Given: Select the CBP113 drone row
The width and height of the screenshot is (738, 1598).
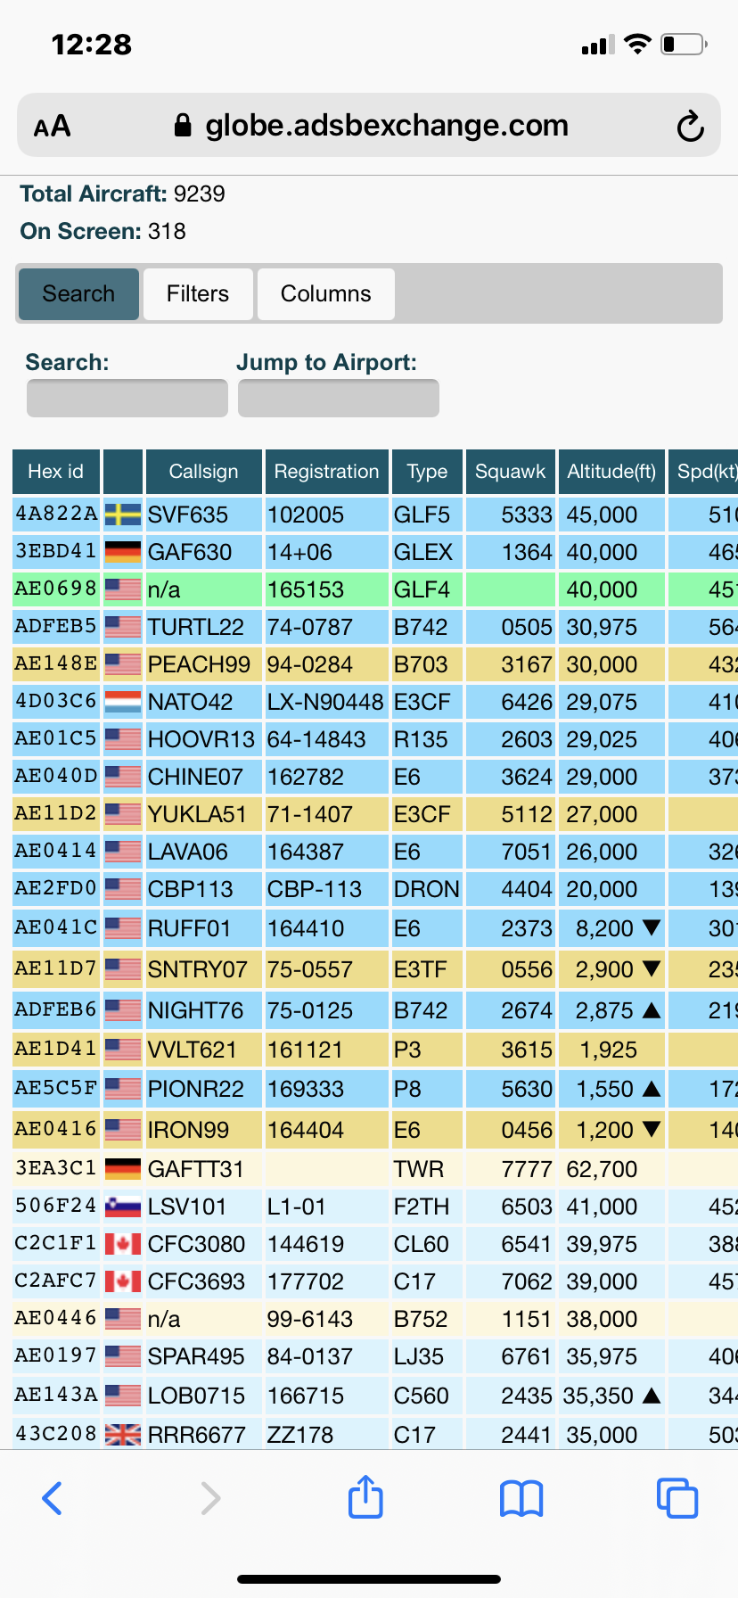Looking at the screenshot, I should pyautogui.click(x=375, y=889).
